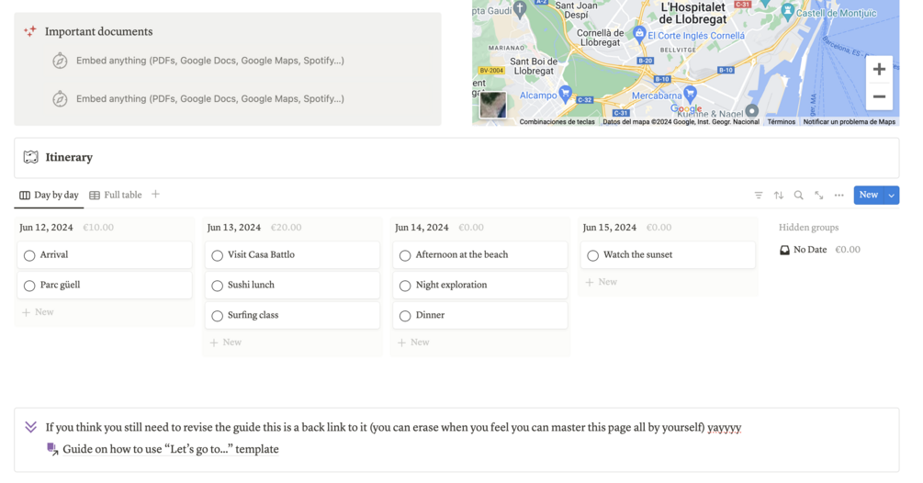Screen dimensions: 923x483
Task: Click the satellite thumbnail on the map
Action: [493, 105]
